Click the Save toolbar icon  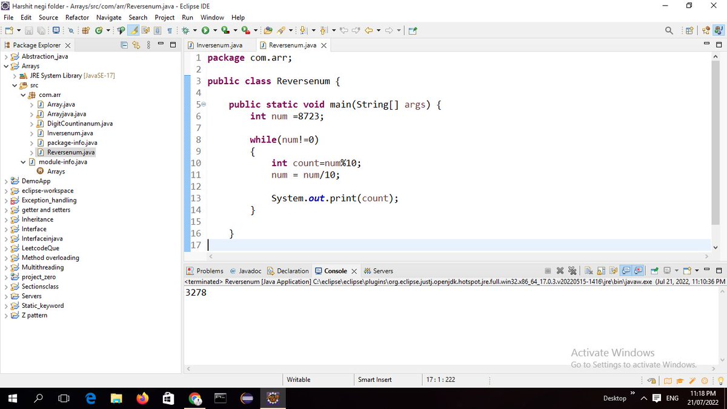click(x=29, y=30)
